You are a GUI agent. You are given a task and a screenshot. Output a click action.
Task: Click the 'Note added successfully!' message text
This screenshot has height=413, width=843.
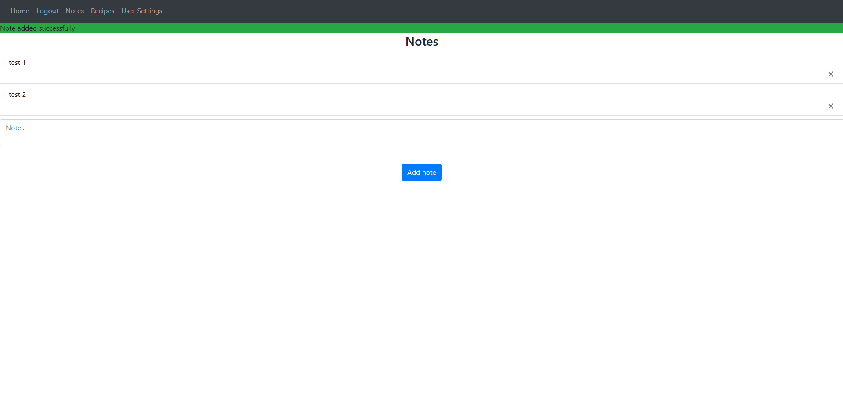[x=39, y=28]
